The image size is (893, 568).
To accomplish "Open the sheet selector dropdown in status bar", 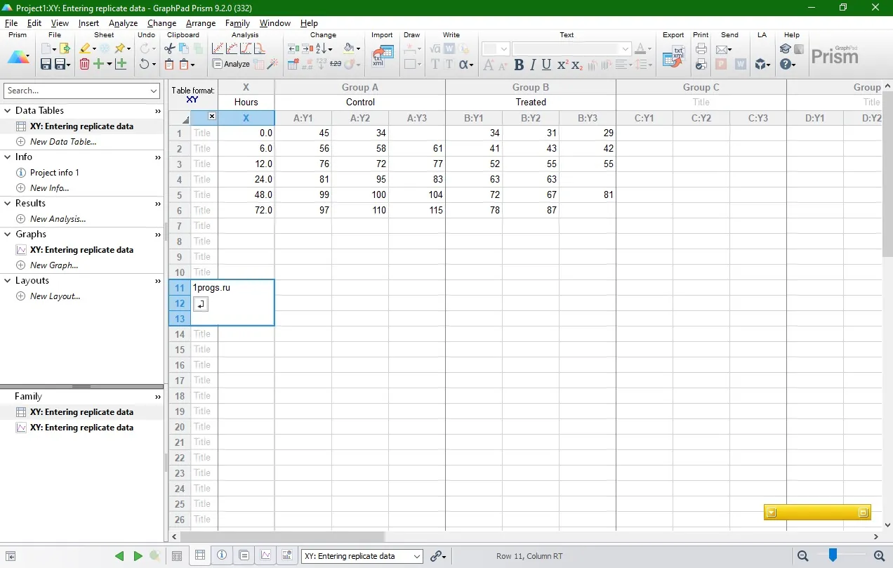I will tap(417, 556).
